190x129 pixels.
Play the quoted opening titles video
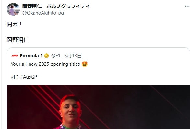[x=98, y=107]
